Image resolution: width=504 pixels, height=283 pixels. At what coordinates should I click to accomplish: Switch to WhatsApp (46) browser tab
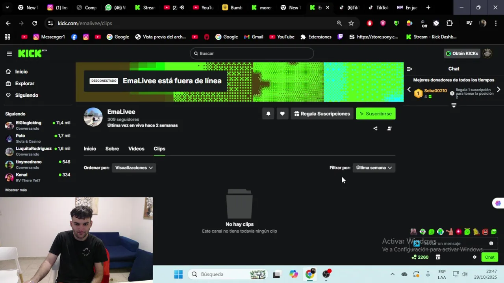(x=116, y=7)
